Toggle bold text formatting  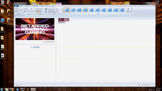25,11
